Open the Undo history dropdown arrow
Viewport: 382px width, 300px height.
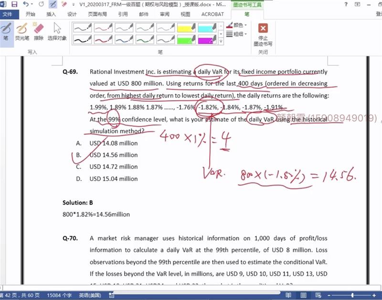point(32,4)
